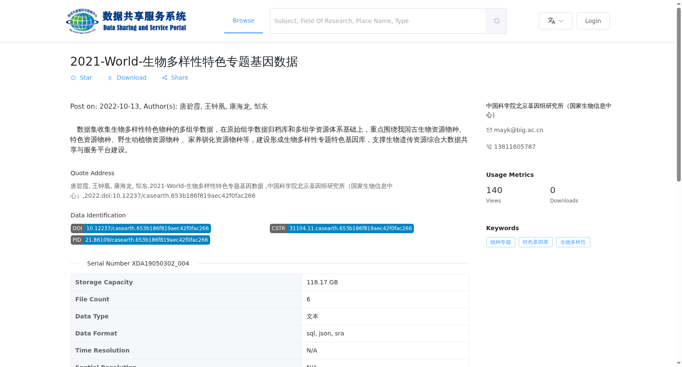Click the dataset title 2021-World-生物多样性特色专题基因数据

(x=184, y=61)
